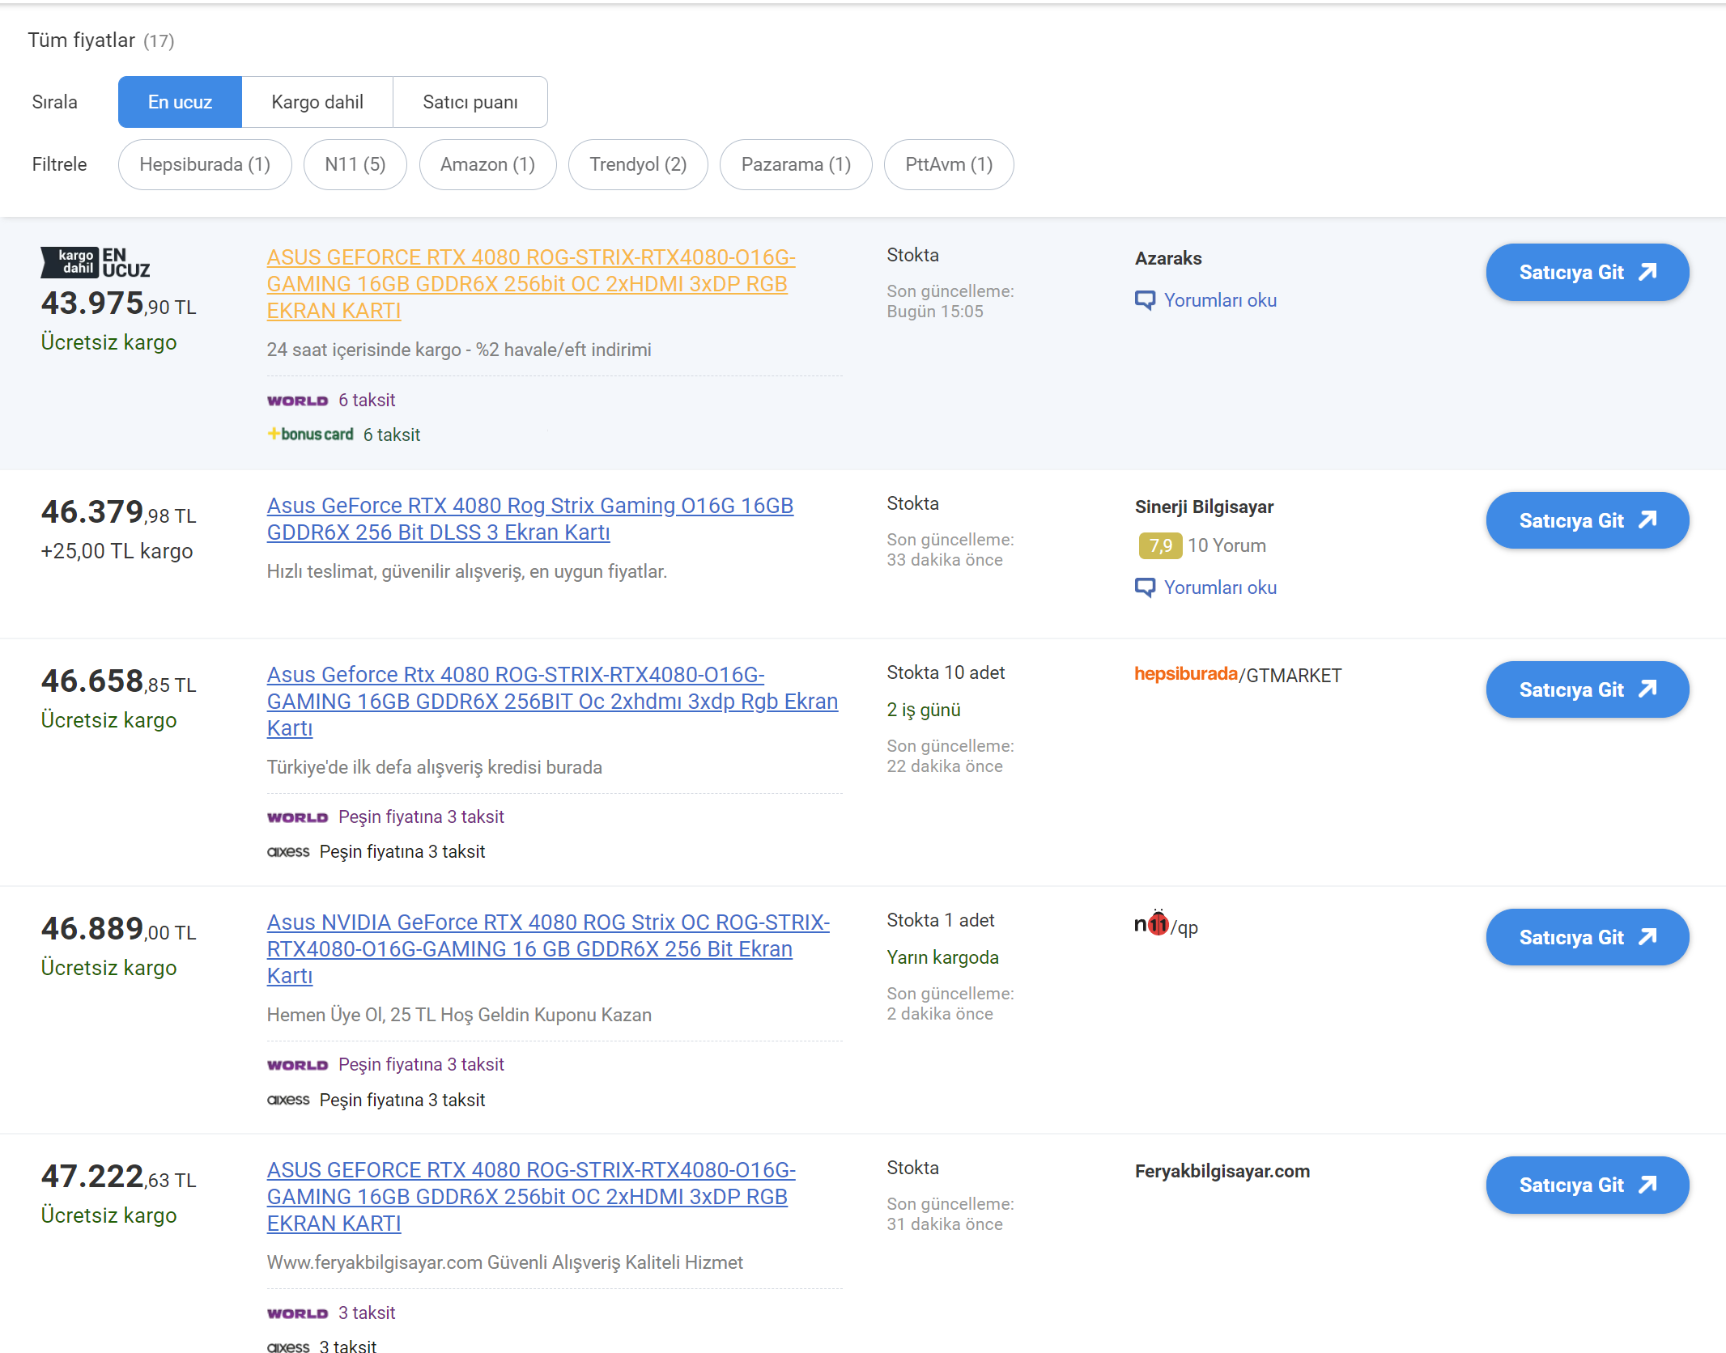The height and width of the screenshot is (1353, 1726).
Task: Click the bonus card logo
Action: [x=311, y=435]
